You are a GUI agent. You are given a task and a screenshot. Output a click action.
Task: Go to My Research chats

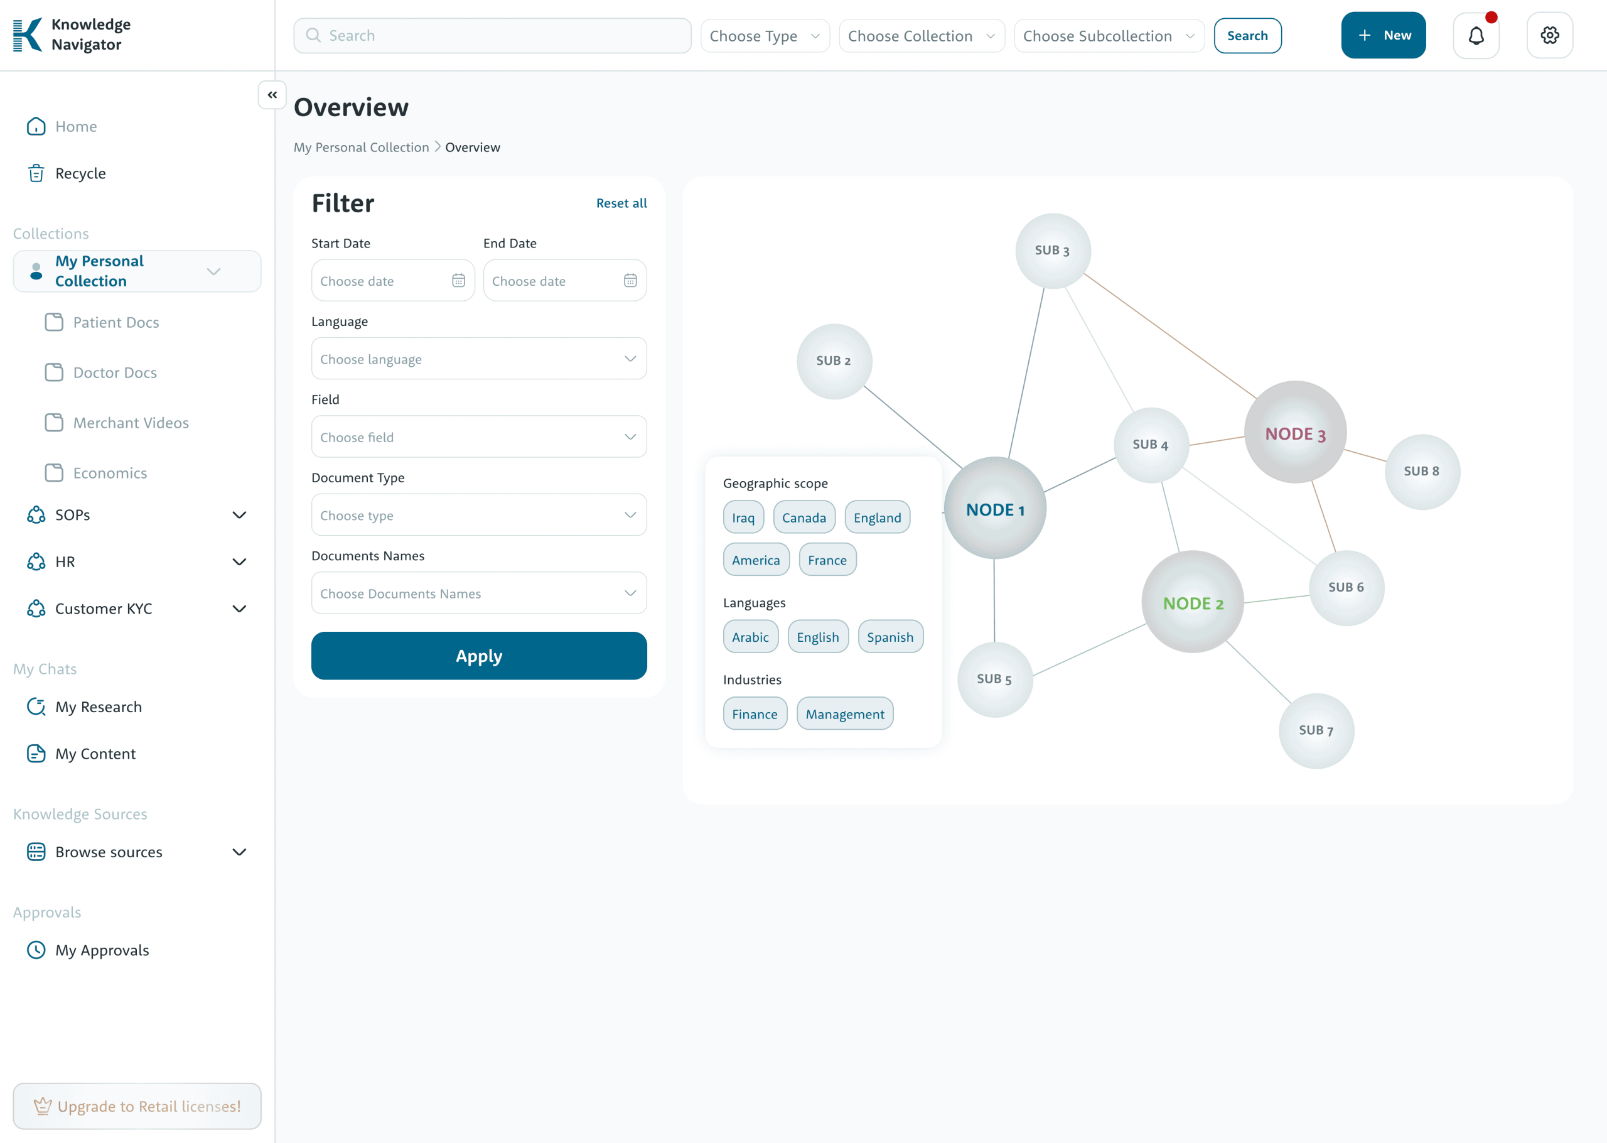(99, 707)
